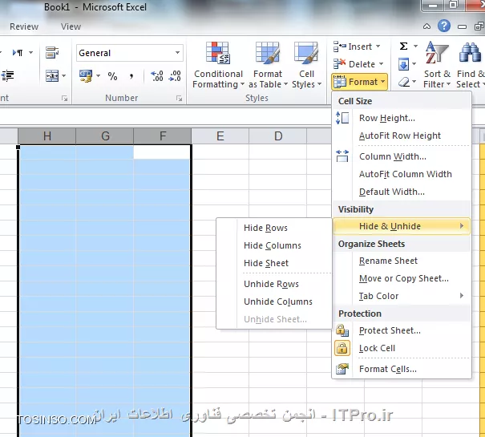
Task: Click the Insert cells icon
Action: 340,47
